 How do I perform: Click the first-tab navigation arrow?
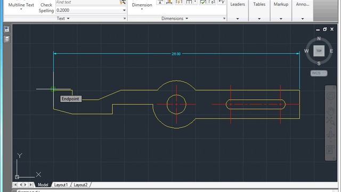15,185
